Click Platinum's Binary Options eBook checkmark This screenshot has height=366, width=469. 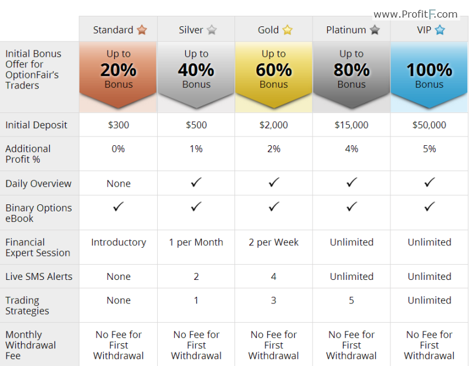352,207
